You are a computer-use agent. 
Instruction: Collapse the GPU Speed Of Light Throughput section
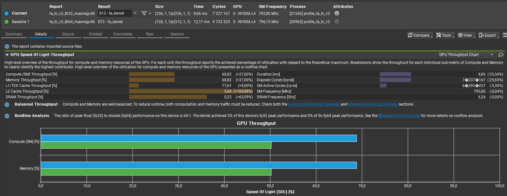(7, 55)
